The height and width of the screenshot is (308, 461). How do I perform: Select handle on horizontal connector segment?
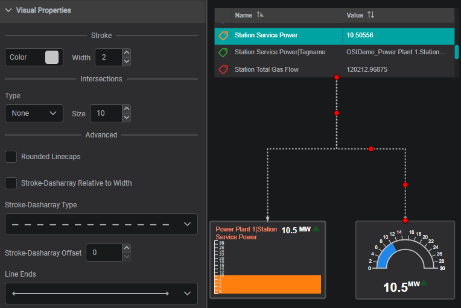pos(371,149)
